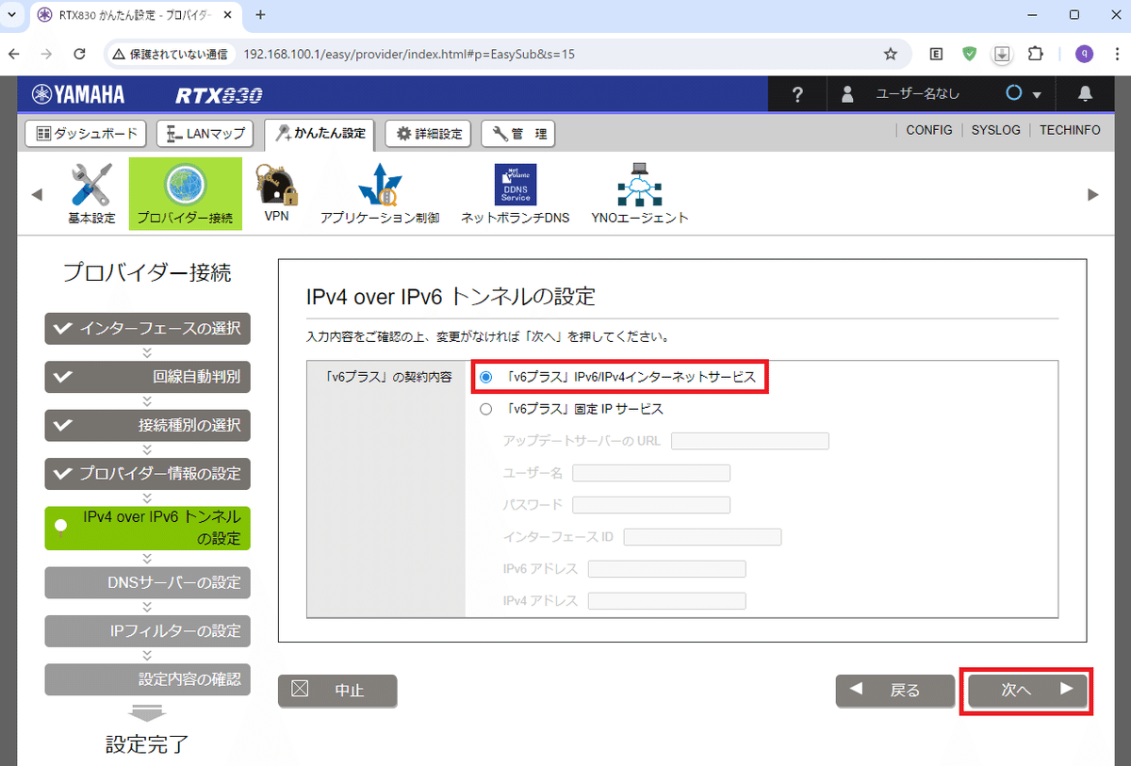Open the CONFIG link

click(x=929, y=130)
